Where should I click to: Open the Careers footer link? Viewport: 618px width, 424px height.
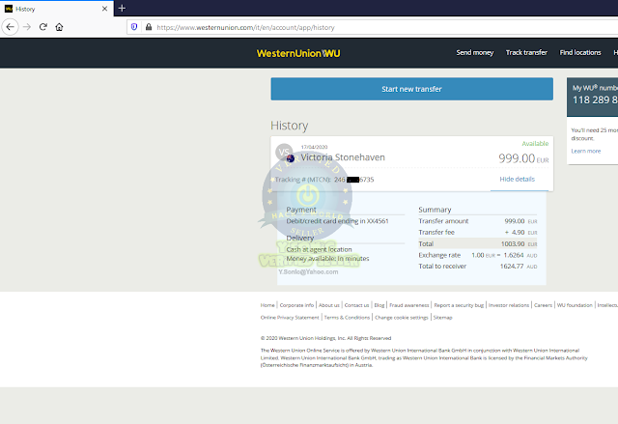coord(543,305)
